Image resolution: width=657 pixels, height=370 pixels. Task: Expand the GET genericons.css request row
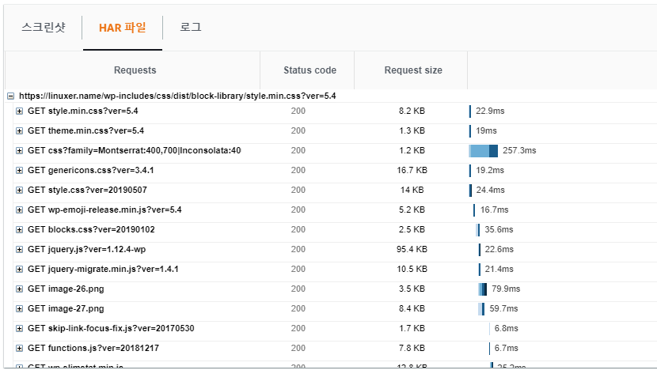pyautogui.click(x=20, y=171)
